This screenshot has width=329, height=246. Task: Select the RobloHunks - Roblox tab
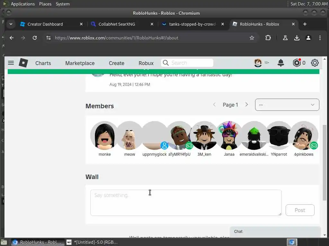point(263,24)
